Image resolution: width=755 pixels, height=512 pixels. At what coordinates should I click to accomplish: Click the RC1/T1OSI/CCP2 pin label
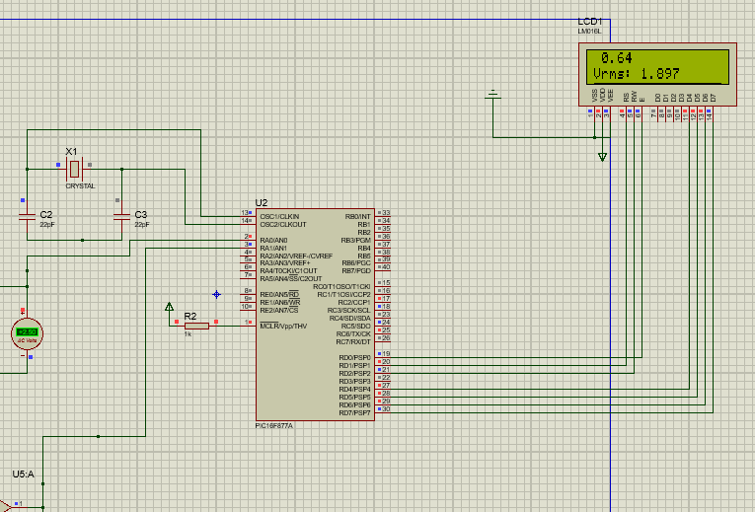[343, 295]
